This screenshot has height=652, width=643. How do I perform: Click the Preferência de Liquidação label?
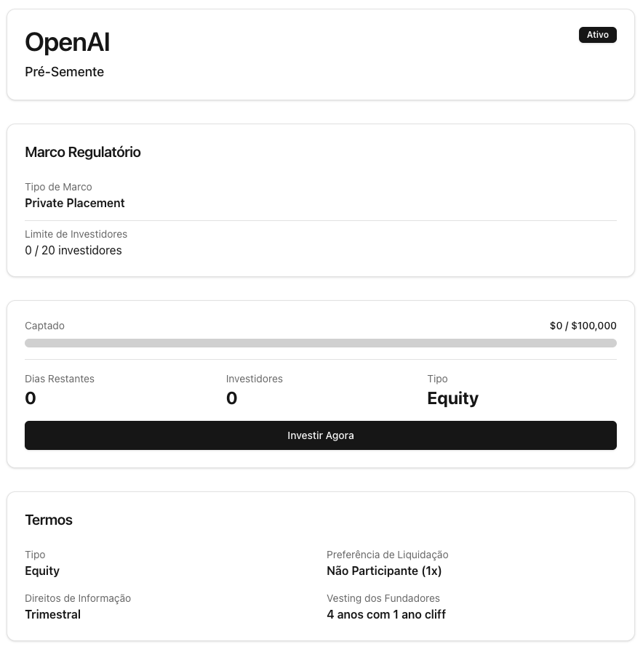[387, 555]
